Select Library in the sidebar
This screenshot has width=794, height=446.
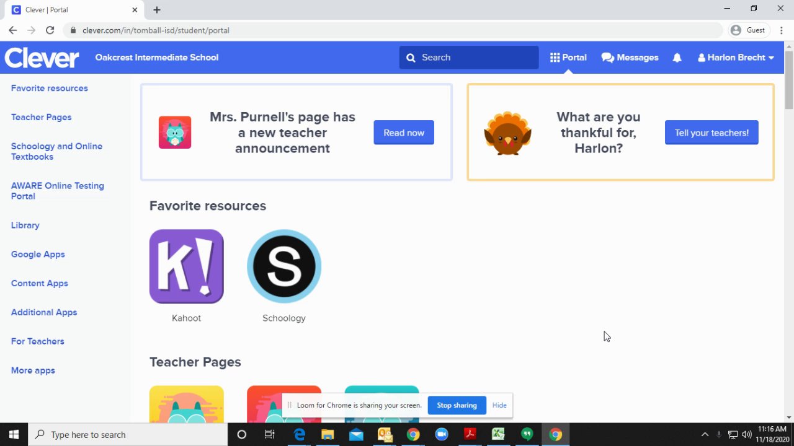pos(25,225)
